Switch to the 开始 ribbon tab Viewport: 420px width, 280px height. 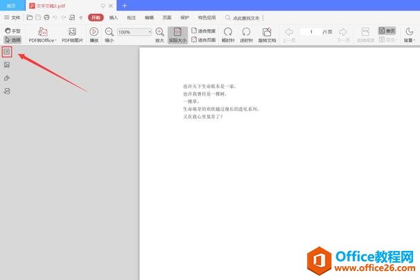pyautogui.click(x=96, y=18)
